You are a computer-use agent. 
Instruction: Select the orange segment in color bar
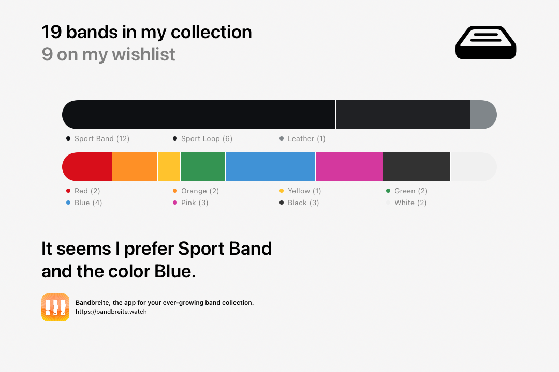[x=135, y=167]
